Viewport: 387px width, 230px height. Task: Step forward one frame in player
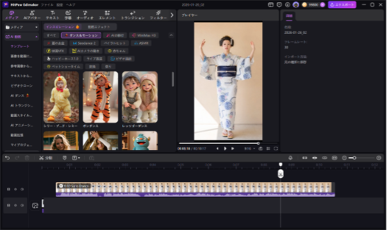[233, 149]
